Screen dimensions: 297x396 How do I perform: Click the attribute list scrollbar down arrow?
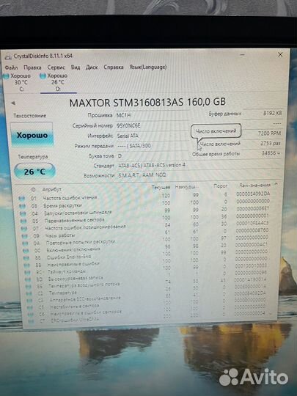coord(271,313)
